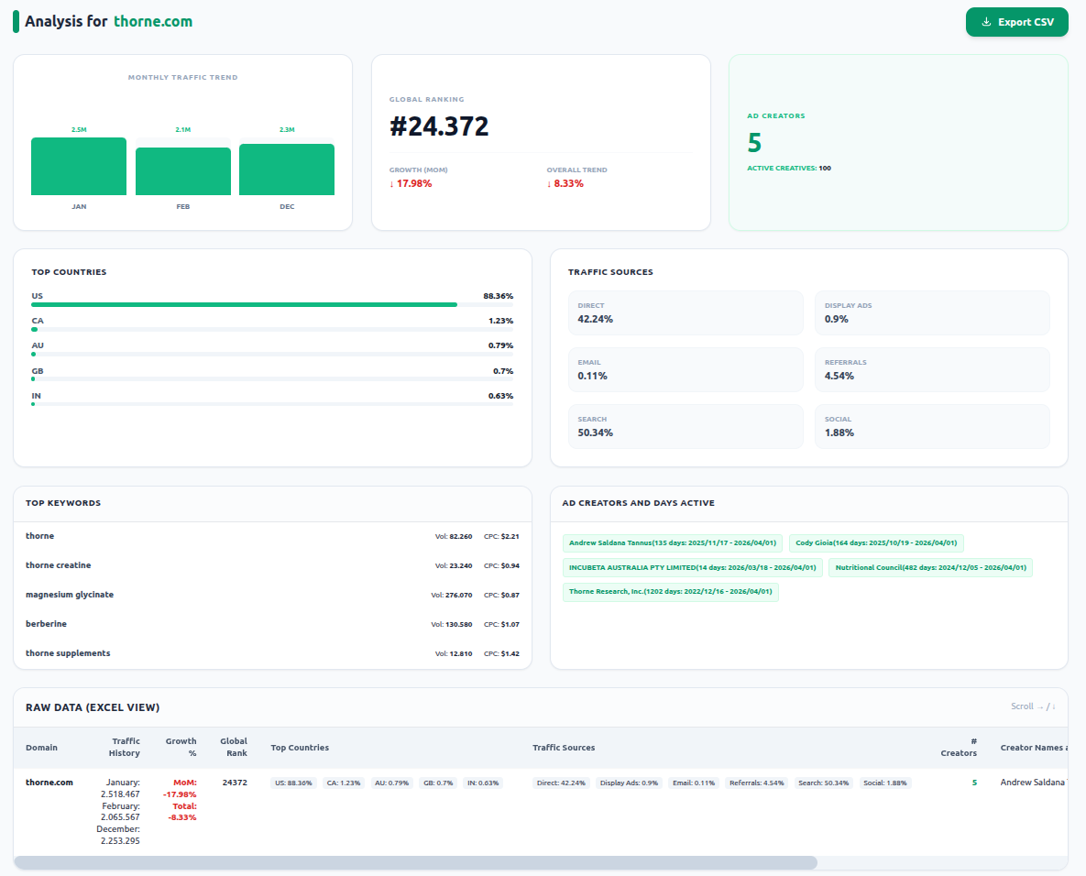Click the Direct 42.24% traffic source card
The height and width of the screenshot is (876, 1086).
click(686, 313)
